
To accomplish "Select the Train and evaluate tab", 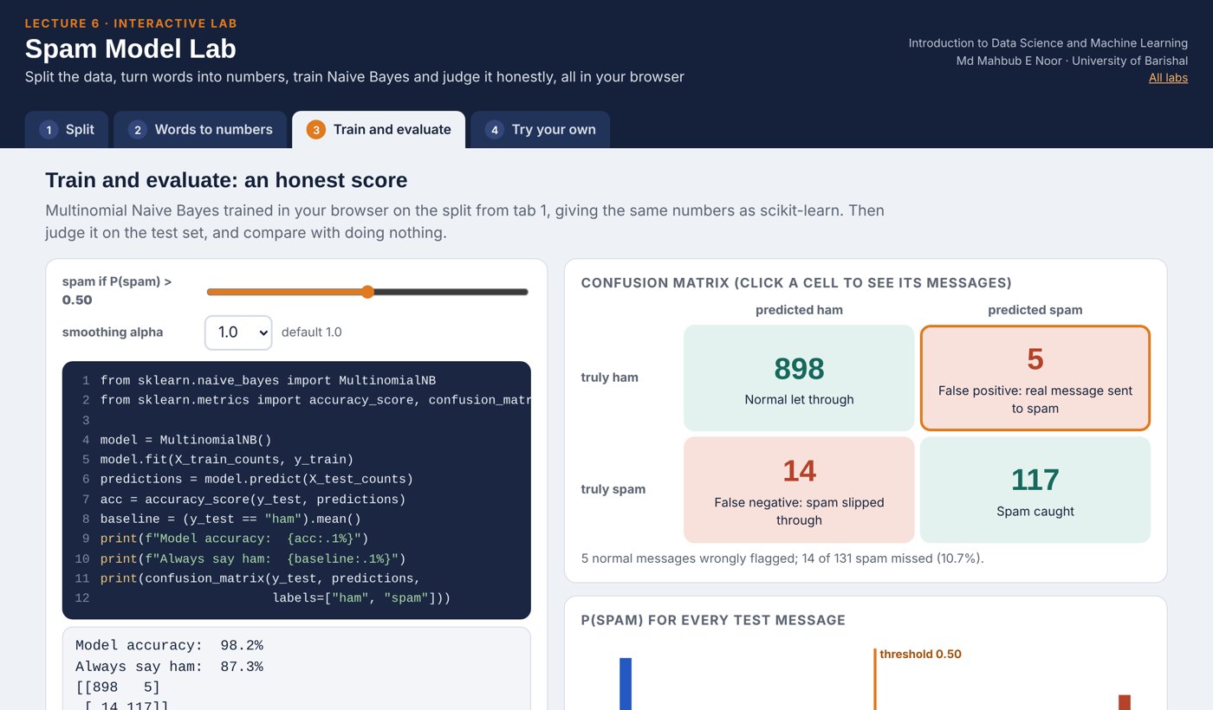I will (x=379, y=129).
